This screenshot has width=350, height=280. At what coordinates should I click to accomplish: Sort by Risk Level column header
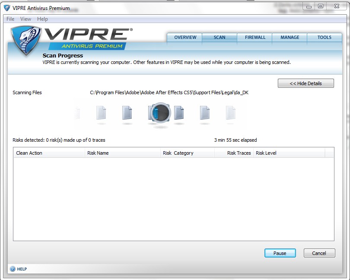pyautogui.click(x=289, y=153)
